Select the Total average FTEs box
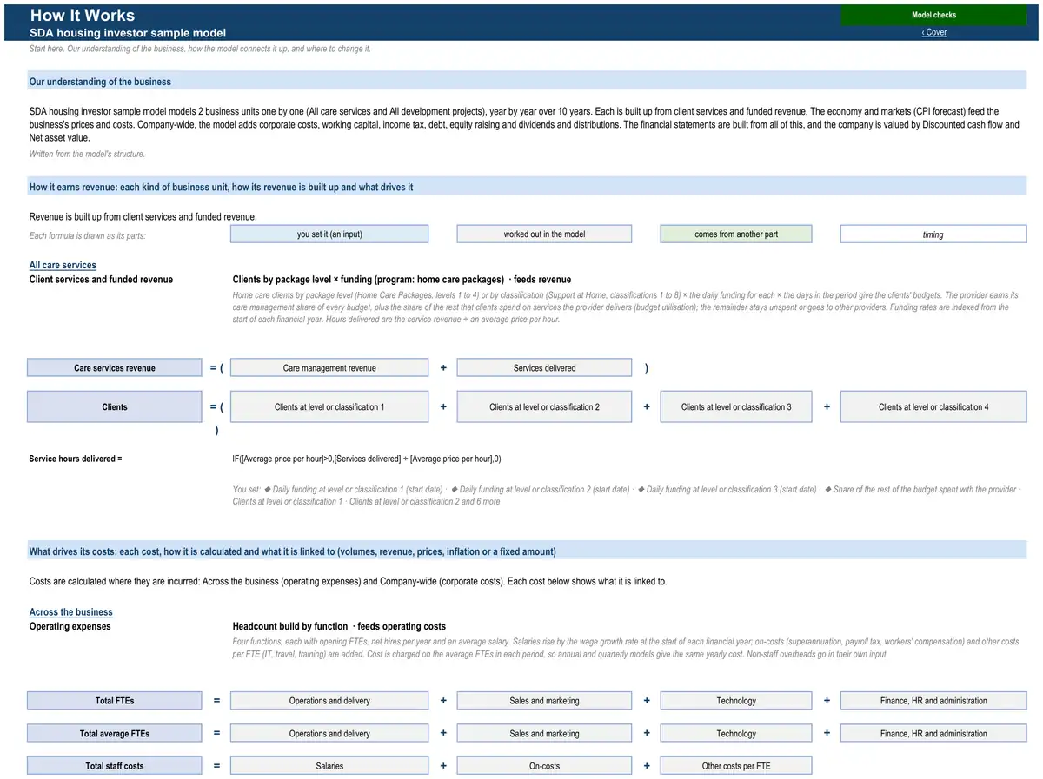This screenshot has height=779, width=1043. (115, 734)
